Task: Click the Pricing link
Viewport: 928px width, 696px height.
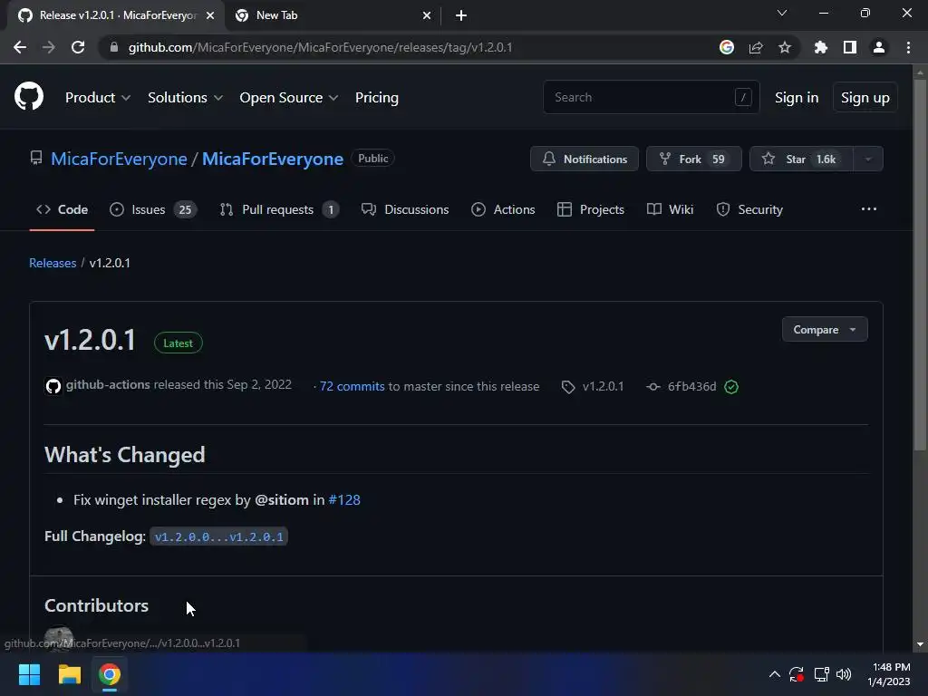Action: (x=377, y=98)
